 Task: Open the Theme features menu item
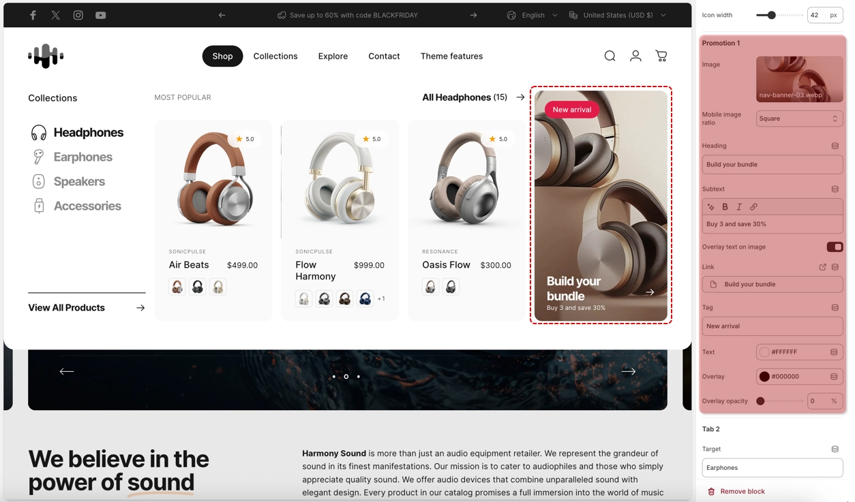tap(451, 56)
